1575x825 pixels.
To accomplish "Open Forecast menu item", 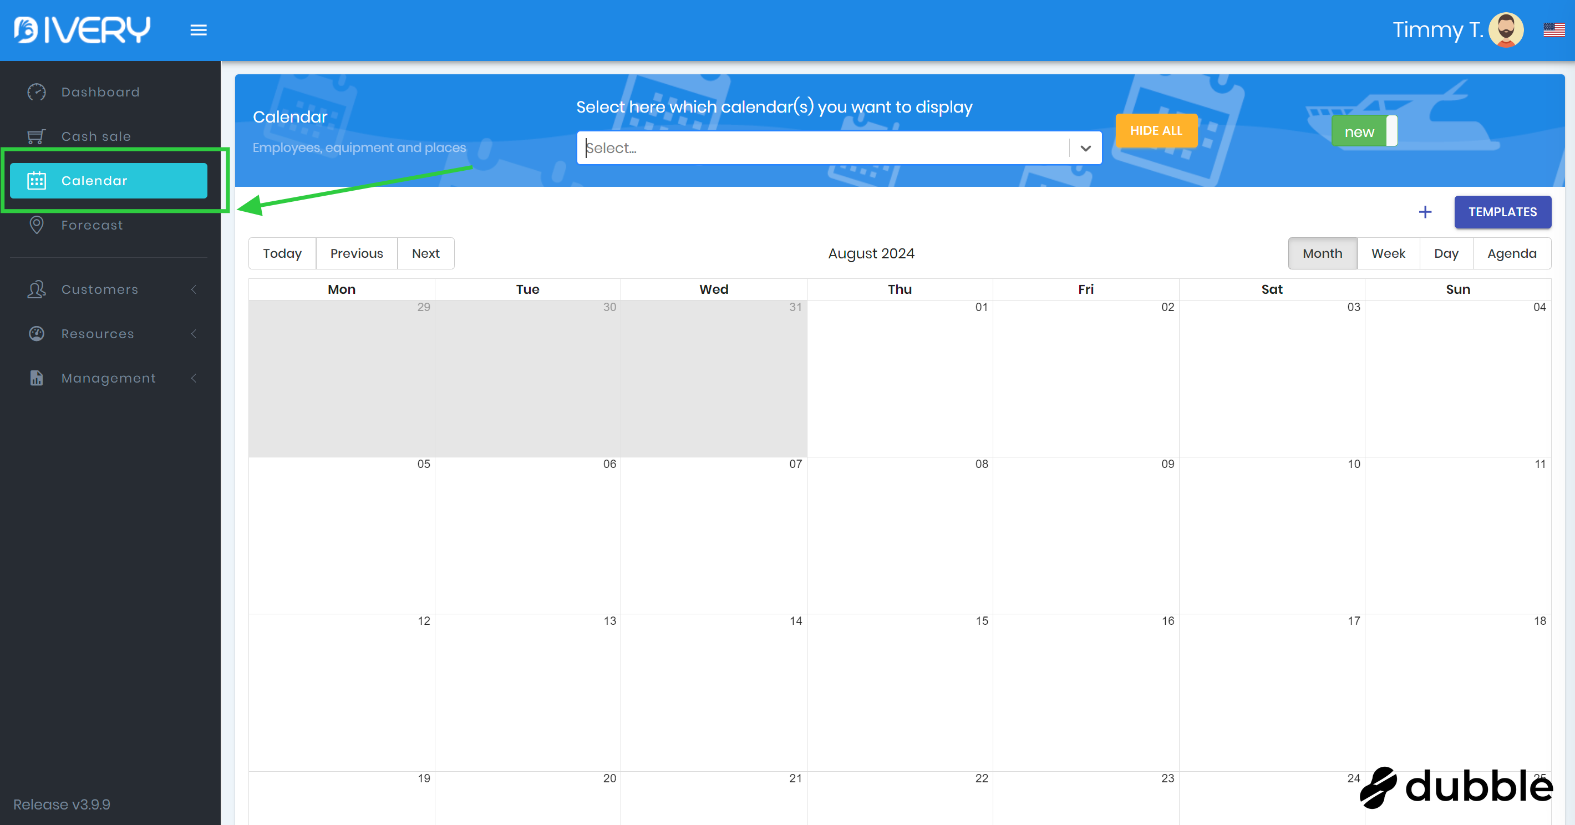I will [x=108, y=225].
